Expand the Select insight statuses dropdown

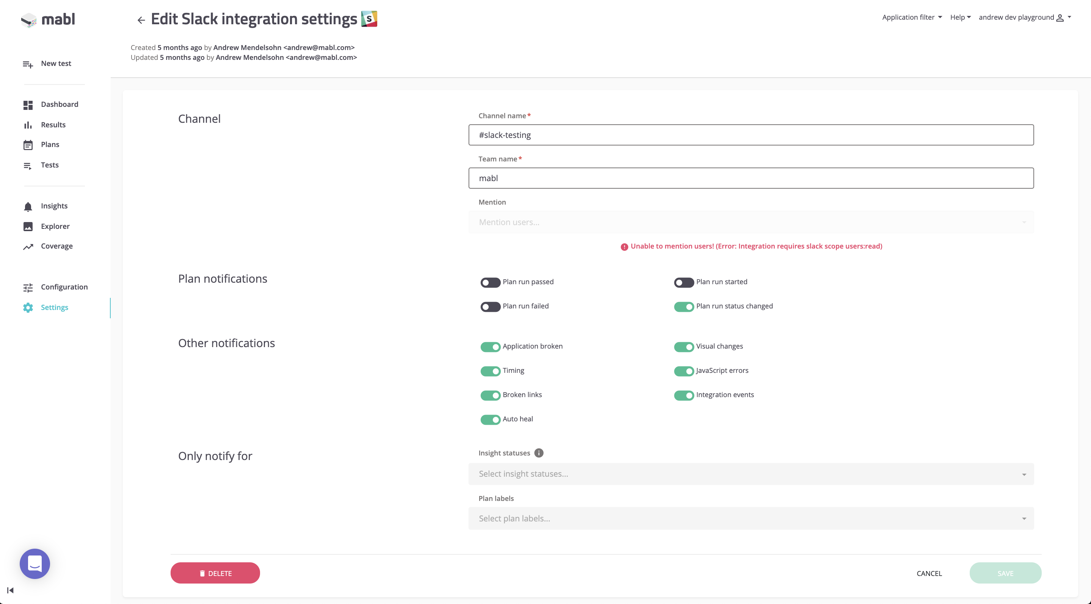tap(751, 474)
